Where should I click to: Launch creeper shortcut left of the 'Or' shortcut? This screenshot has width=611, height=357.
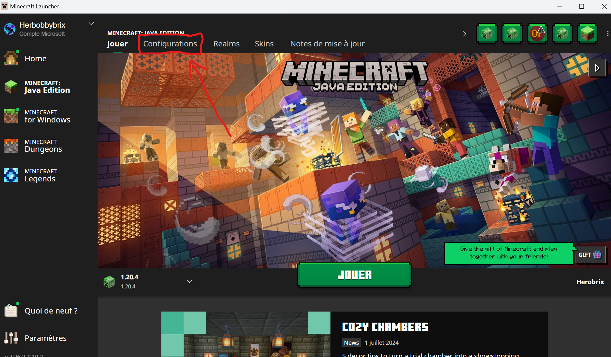coord(512,33)
